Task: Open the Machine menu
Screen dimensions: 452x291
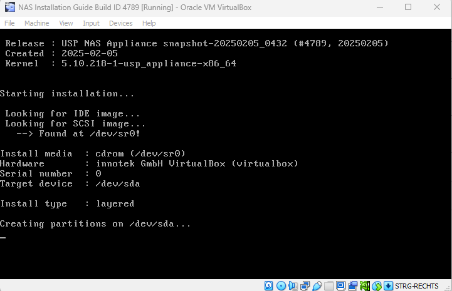Action: [36, 23]
